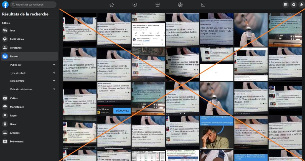Image resolution: width=305 pixels, height=161 pixels.
Task: Focus the Rechercher sur Facebook search field
Action: (x=33, y=5)
